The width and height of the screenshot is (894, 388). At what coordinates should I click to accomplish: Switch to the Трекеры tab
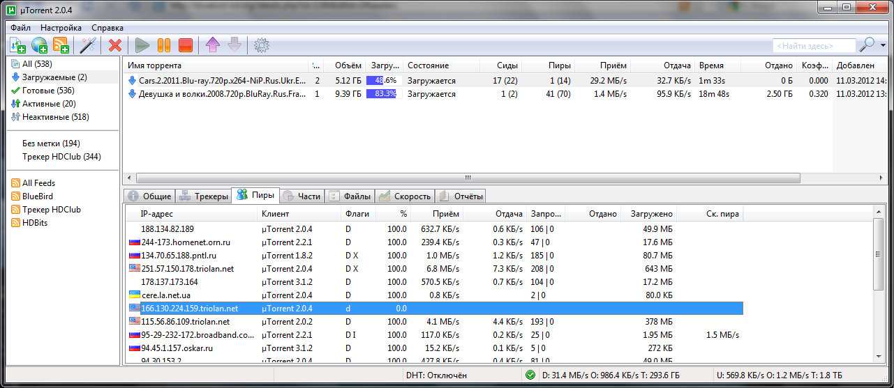(x=203, y=196)
